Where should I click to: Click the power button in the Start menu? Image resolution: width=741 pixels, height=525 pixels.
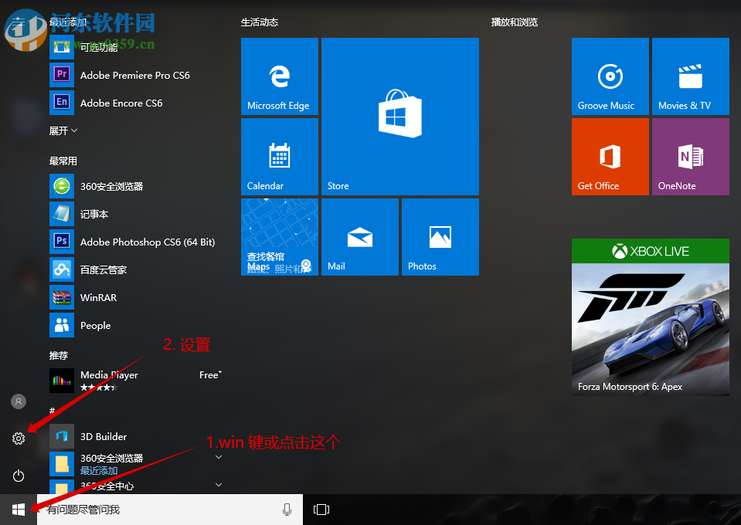18,476
